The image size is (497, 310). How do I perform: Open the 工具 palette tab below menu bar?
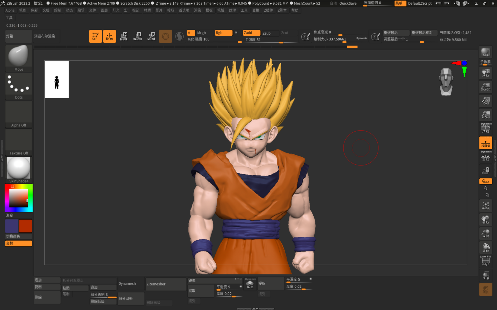(x=9, y=18)
